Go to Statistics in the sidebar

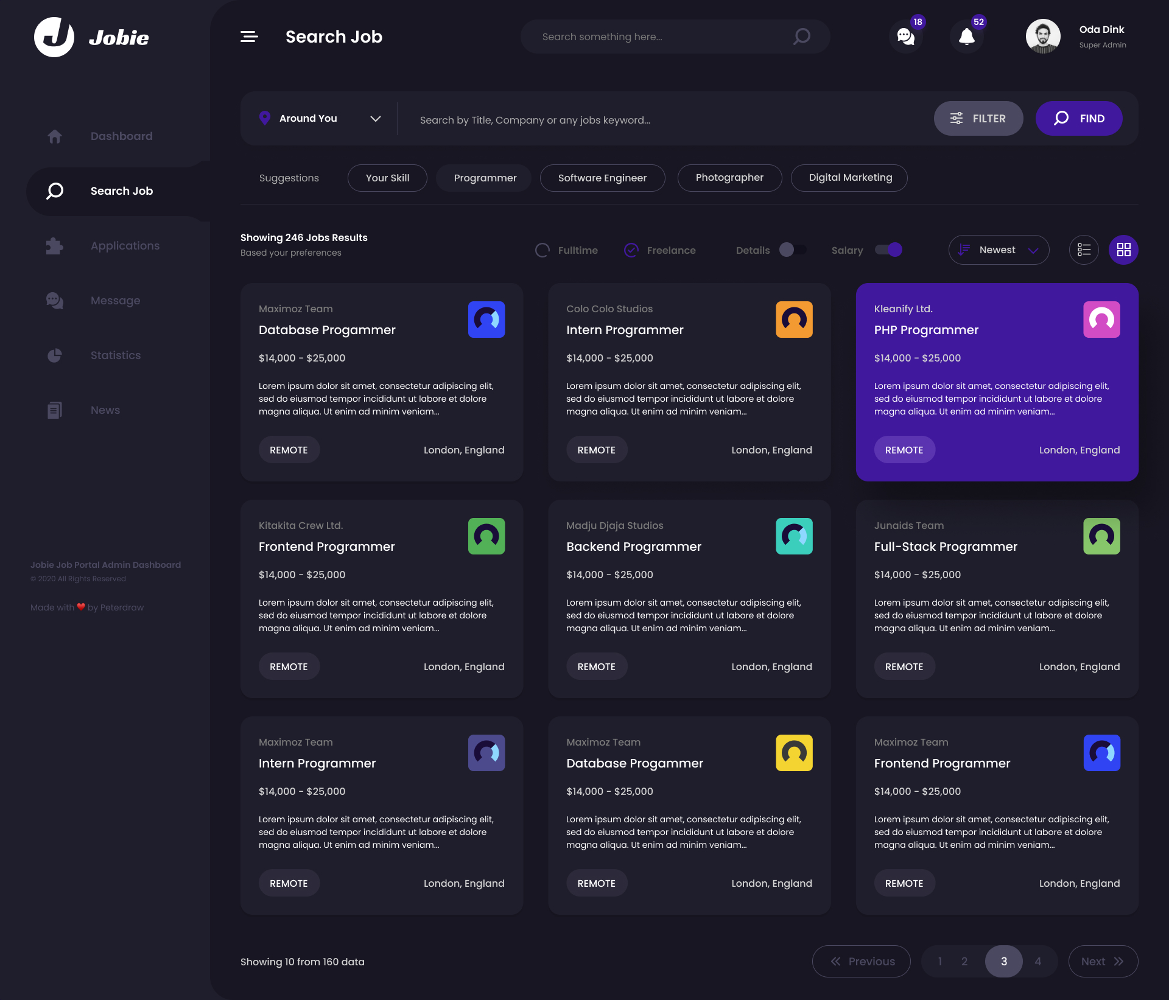coord(115,355)
